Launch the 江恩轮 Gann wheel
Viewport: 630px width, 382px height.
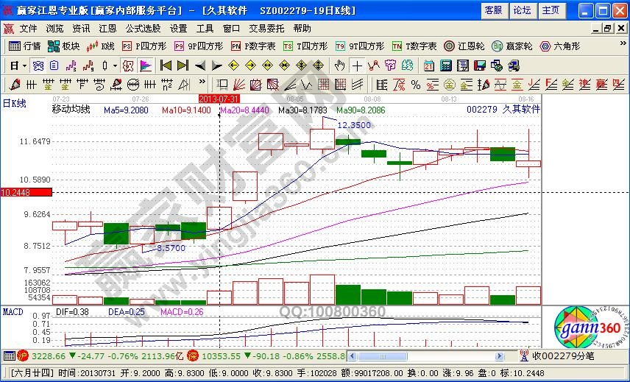pos(464,46)
